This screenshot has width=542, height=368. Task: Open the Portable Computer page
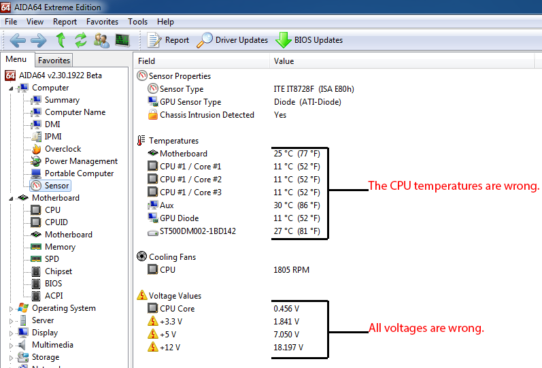point(72,173)
